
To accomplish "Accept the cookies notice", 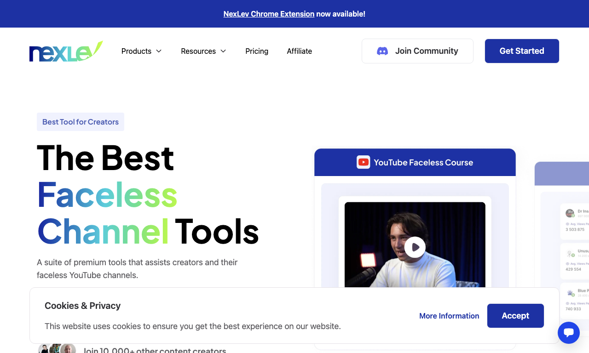I will click(x=515, y=316).
